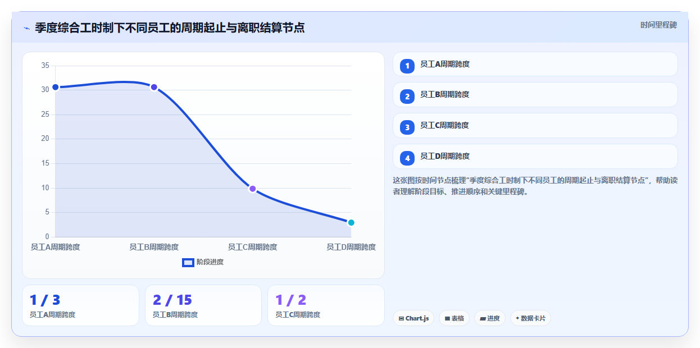Toggle the 阶段进度 legend swatch

pos(188,262)
